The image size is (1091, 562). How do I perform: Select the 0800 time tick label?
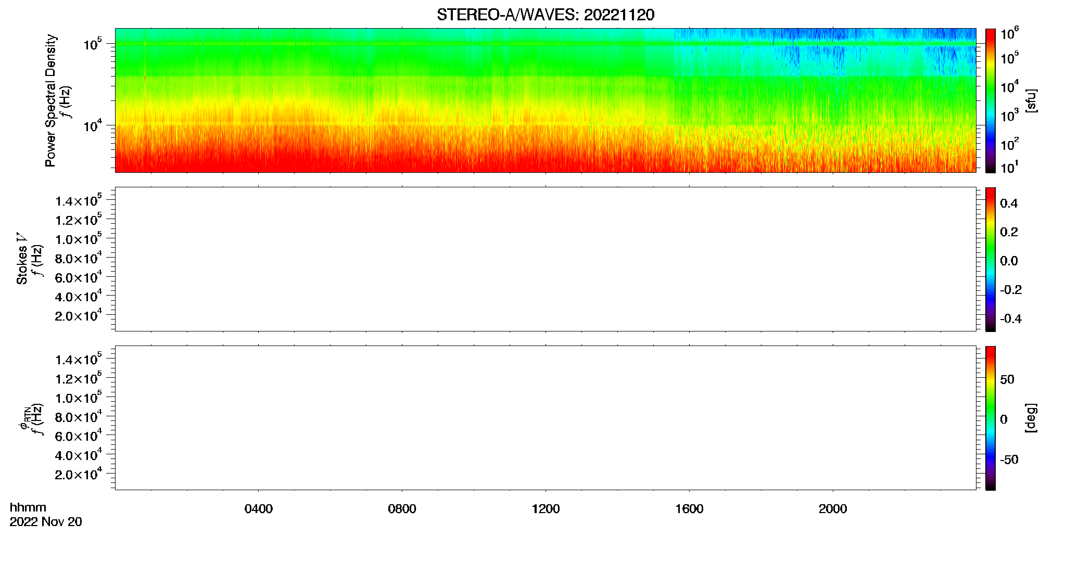pyautogui.click(x=402, y=509)
